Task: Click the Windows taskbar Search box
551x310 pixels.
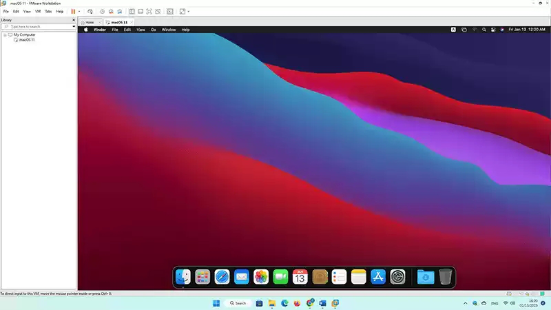Action: coord(238,303)
